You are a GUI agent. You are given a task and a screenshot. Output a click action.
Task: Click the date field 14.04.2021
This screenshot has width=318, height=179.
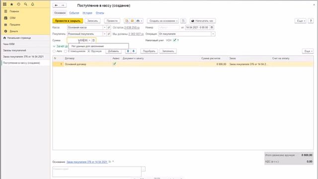pos(198,27)
